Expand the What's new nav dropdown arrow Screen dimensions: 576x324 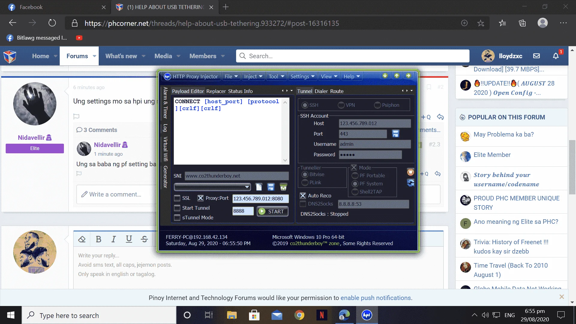click(143, 56)
